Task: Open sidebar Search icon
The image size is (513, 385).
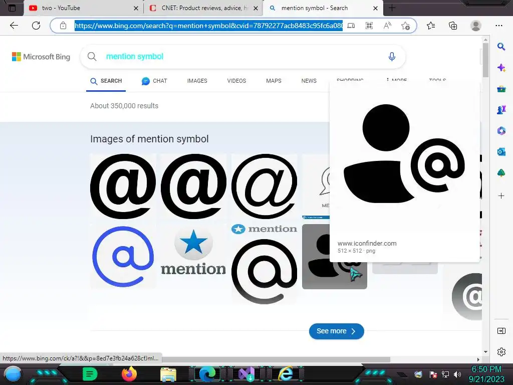Action: click(x=501, y=47)
